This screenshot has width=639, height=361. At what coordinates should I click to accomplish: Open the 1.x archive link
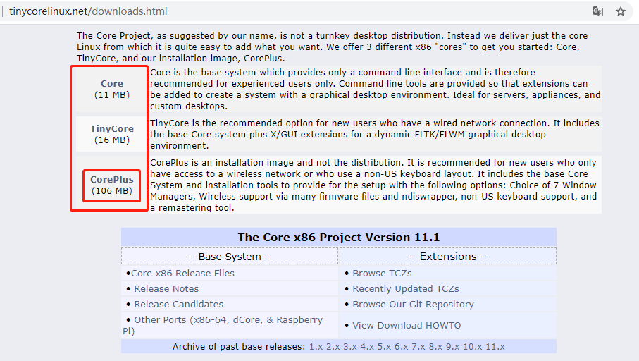316,347
